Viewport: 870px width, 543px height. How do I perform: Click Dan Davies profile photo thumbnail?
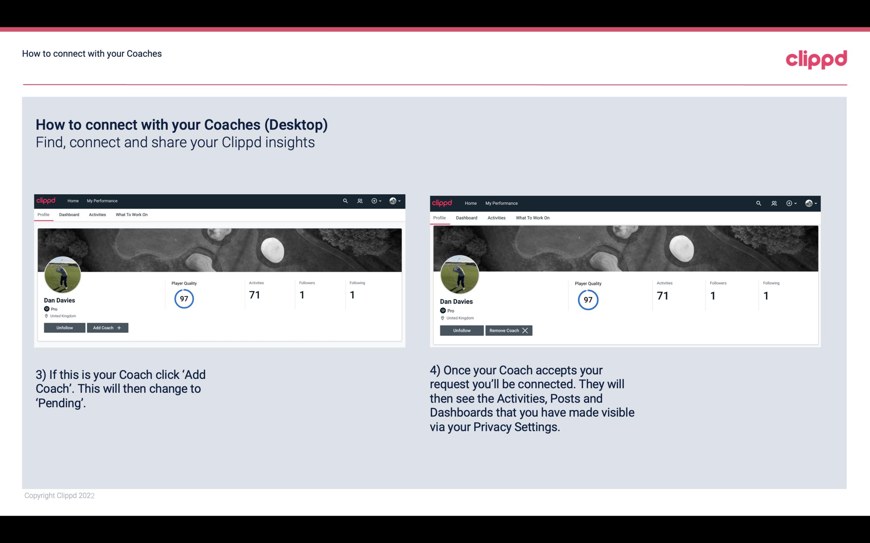(x=63, y=273)
